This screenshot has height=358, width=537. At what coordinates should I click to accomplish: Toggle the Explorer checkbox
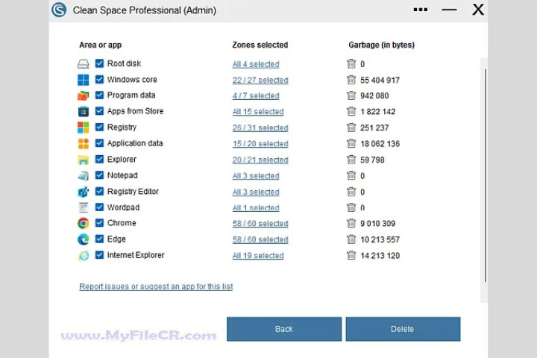coord(99,160)
